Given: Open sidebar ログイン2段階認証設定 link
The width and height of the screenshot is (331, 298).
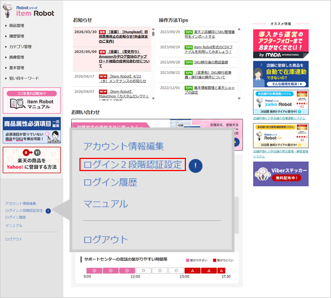Looking at the screenshot, I should (24, 211).
